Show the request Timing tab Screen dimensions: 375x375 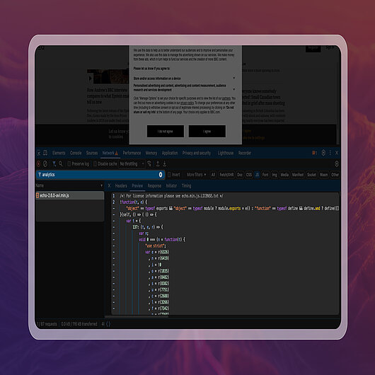[x=186, y=185]
